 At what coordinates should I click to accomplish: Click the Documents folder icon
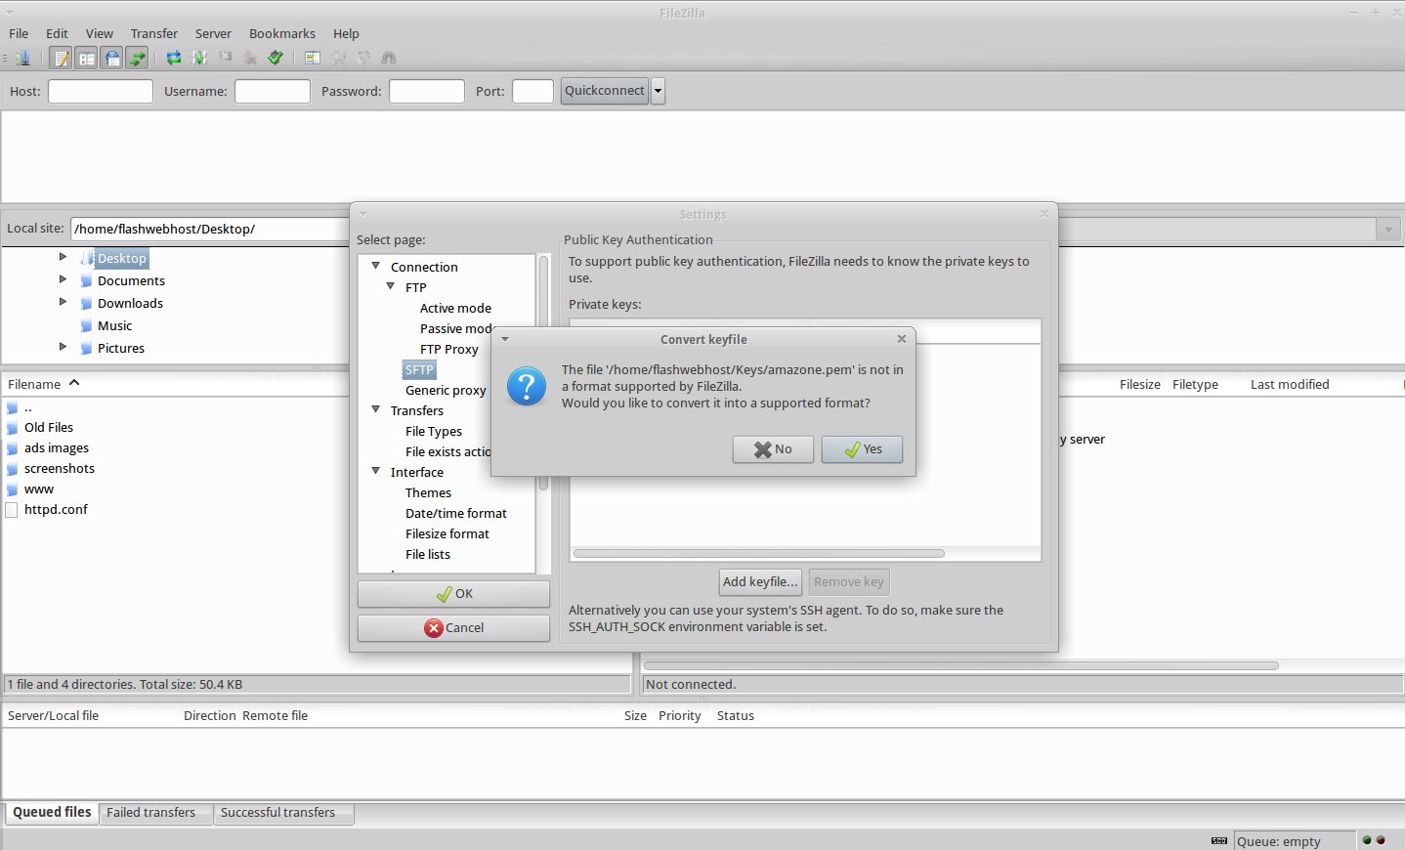click(86, 280)
